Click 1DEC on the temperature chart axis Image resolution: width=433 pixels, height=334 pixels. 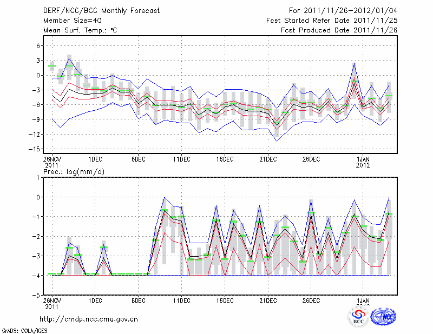95,159
